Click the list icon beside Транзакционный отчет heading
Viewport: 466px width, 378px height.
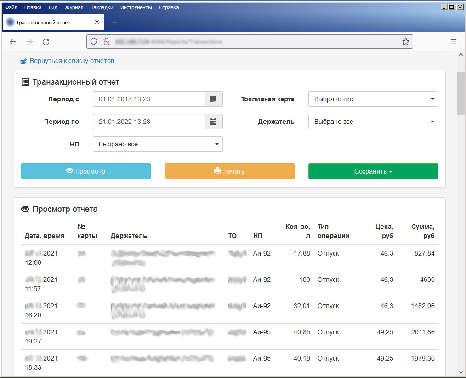tap(25, 82)
